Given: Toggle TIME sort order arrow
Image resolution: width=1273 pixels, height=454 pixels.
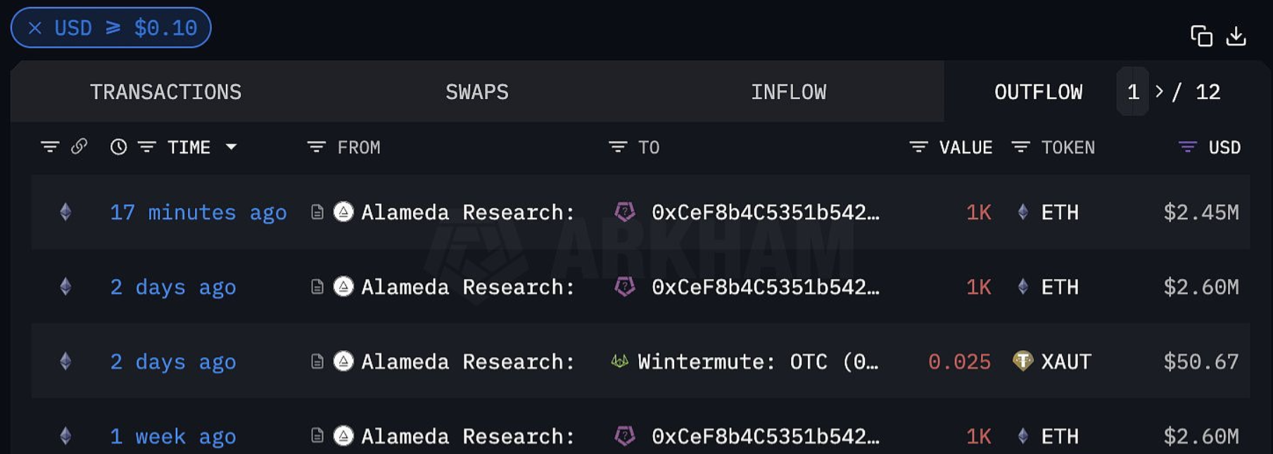Looking at the screenshot, I should pyautogui.click(x=231, y=147).
